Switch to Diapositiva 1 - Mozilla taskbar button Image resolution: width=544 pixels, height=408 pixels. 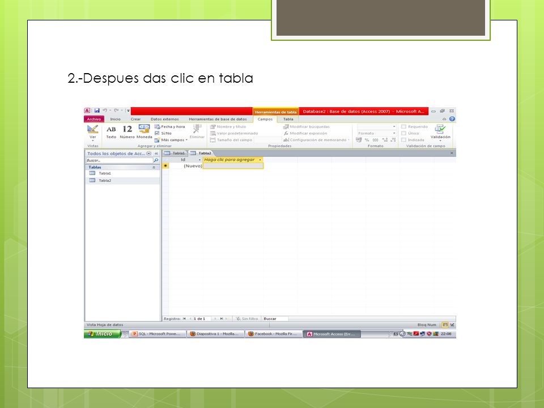(215, 334)
